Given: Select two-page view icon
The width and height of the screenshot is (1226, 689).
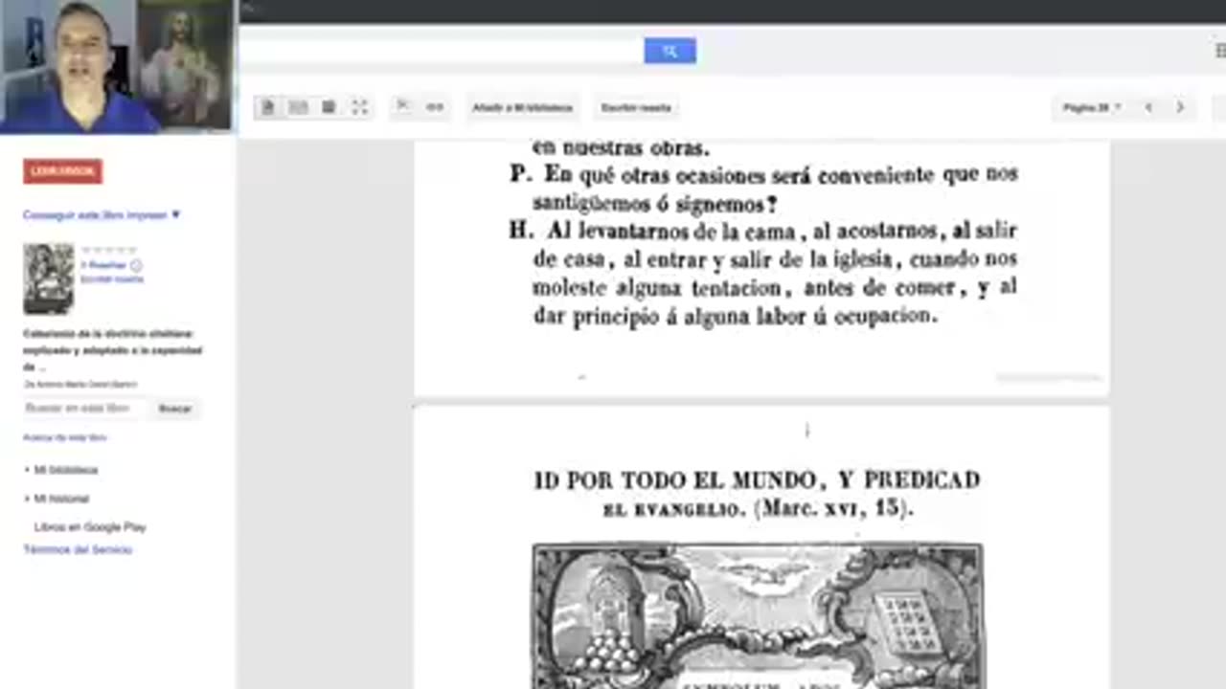Looking at the screenshot, I should pyautogui.click(x=298, y=107).
